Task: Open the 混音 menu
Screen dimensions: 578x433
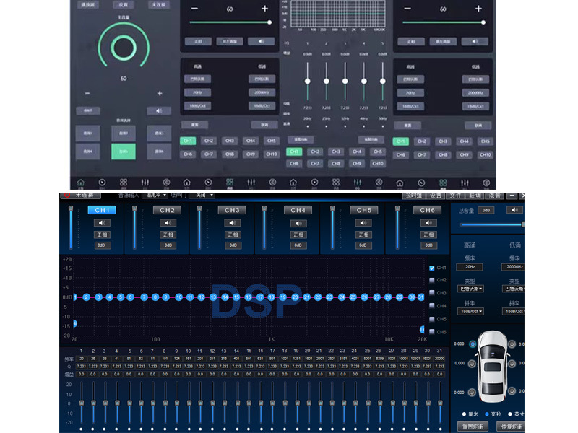Action: click(494, 196)
